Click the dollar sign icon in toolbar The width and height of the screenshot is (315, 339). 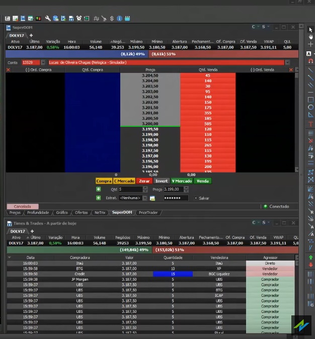(x=112, y=19)
